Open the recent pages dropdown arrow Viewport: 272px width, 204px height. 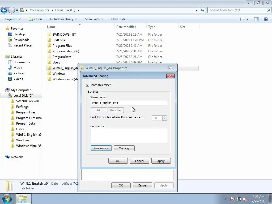tap(17, 10)
